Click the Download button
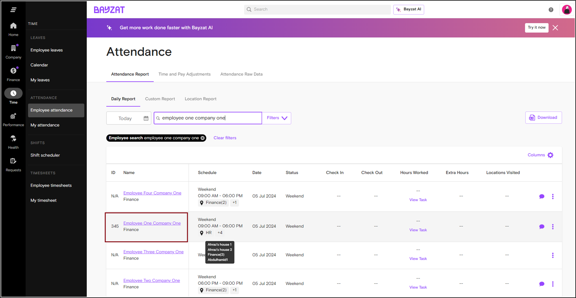This screenshot has height=298, width=576. pos(543,118)
